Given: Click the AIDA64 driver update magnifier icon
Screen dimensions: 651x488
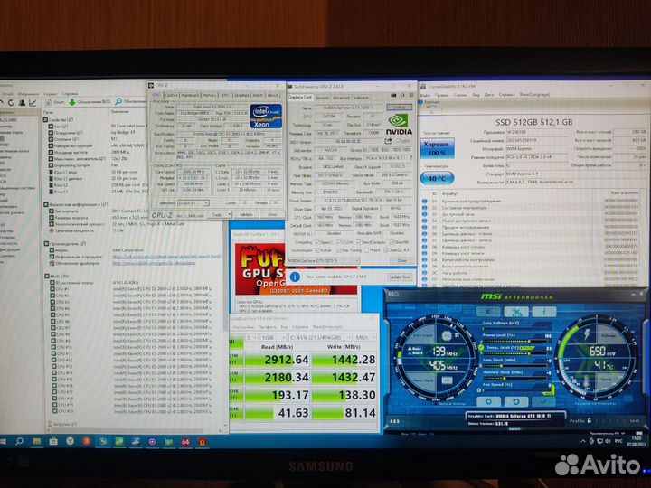Looking at the screenshot, I should click(118, 101).
